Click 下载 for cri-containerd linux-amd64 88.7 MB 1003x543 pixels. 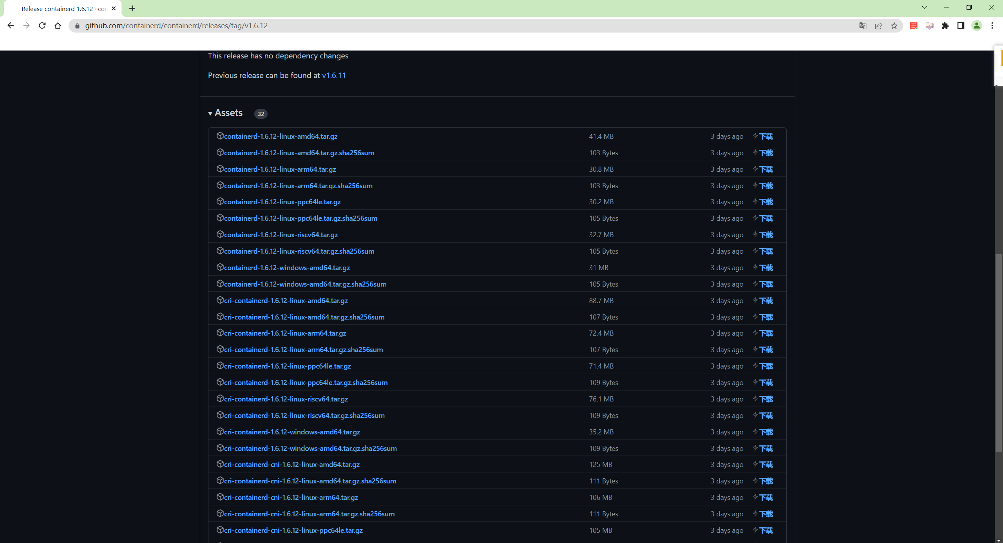tap(766, 301)
